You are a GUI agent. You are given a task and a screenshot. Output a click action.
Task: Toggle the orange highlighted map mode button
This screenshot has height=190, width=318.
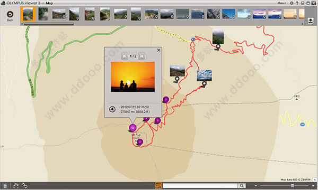158,186
